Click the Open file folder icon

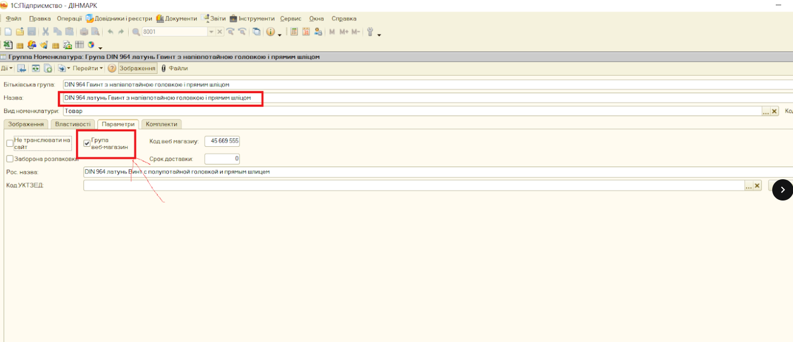point(20,32)
